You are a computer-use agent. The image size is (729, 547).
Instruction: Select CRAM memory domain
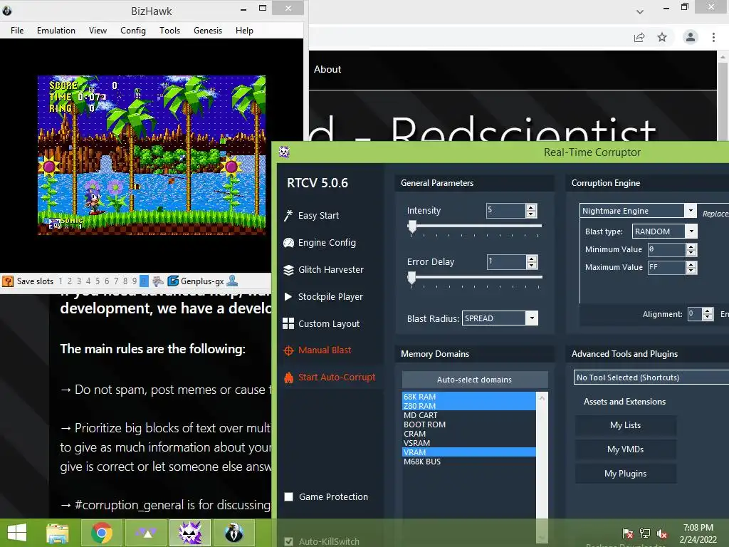pyautogui.click(x=468, y=434)
